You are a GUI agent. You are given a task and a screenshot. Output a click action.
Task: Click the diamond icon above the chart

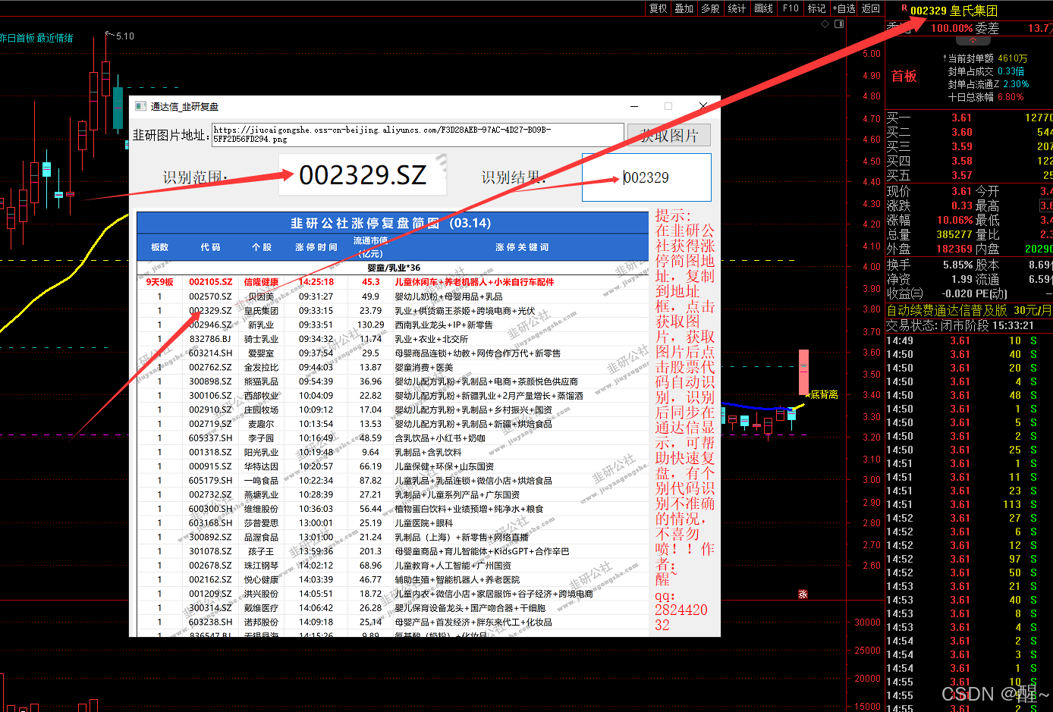pos(825,24)
